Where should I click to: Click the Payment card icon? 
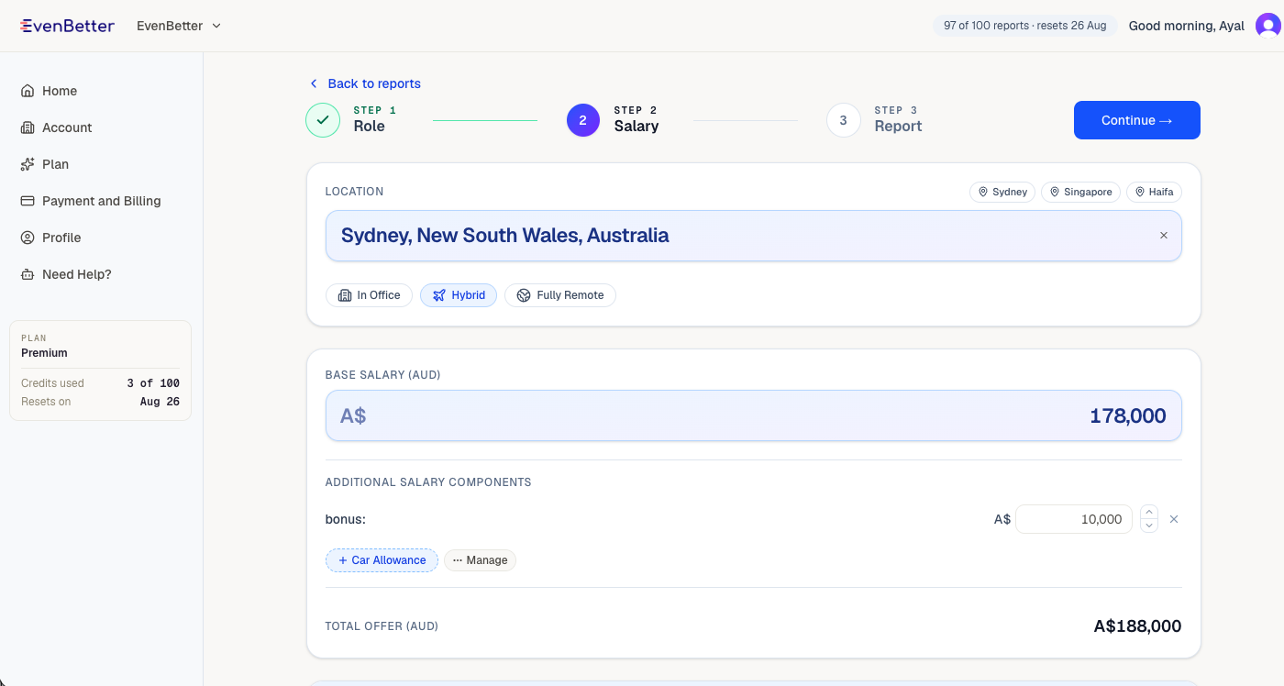point(28,201)
